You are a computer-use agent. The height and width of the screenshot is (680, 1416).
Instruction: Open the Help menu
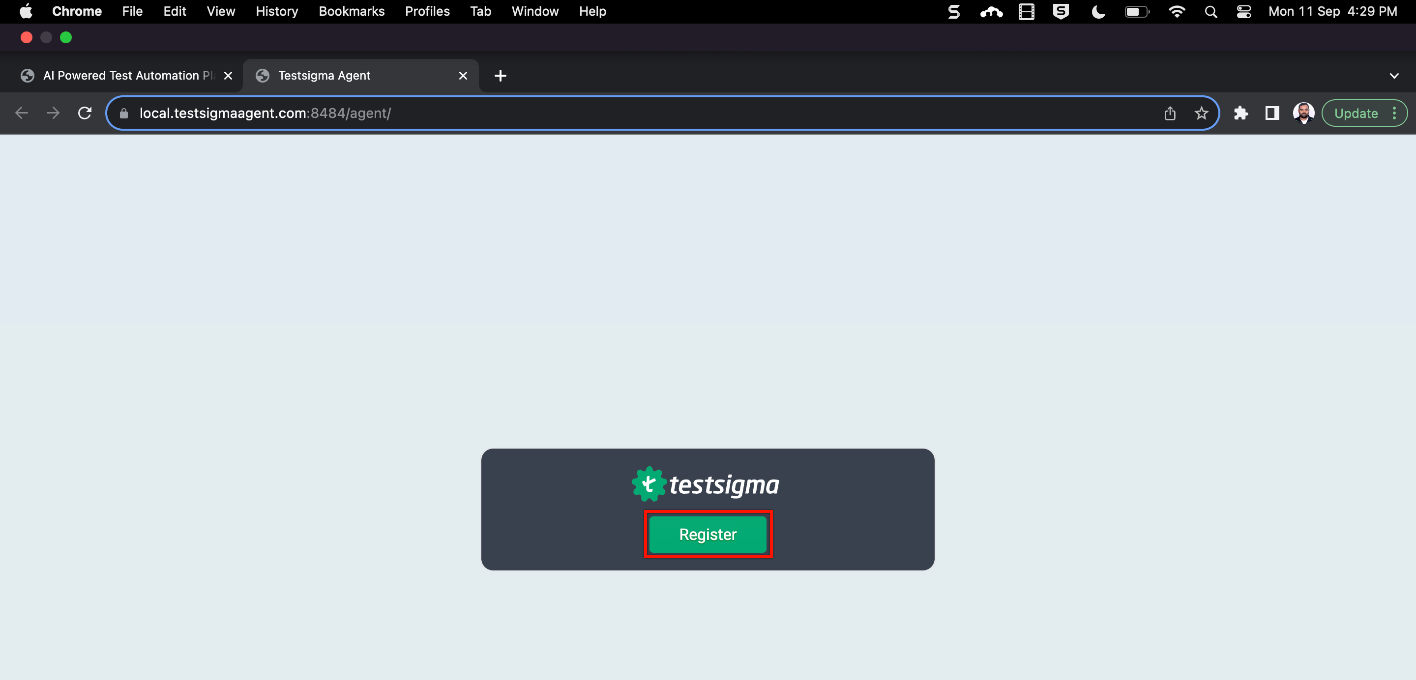coord(592,11)
